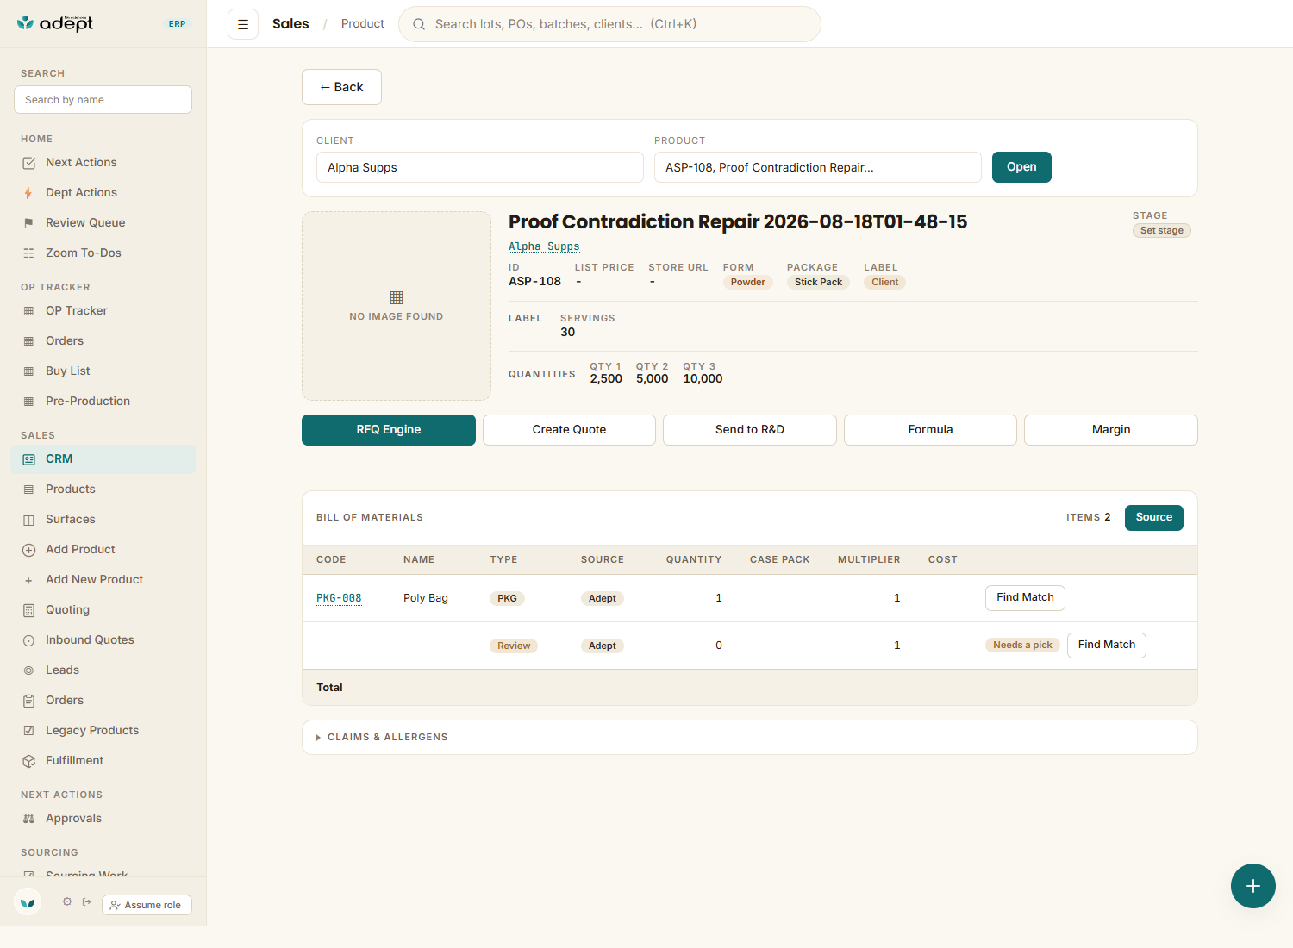Toggle sidebar with hamburger menu icon

click(243, 24)
